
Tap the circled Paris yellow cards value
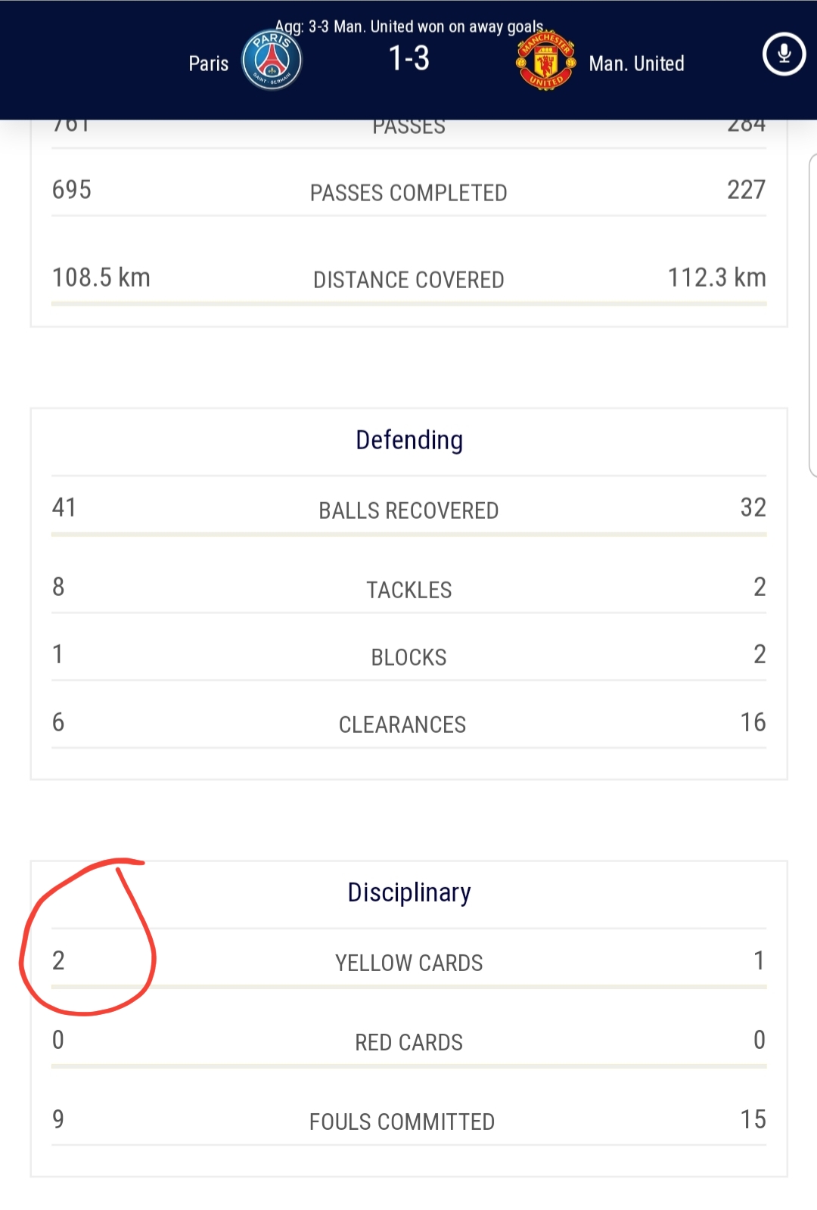pyautogui.click(x=58, y=960)
